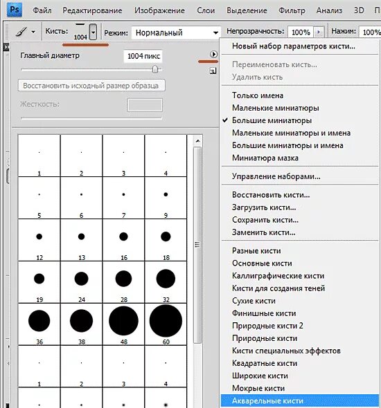Load the Природные кисти set
The image size is (381, 408).
pyautogui.click(x=265, y=338)
